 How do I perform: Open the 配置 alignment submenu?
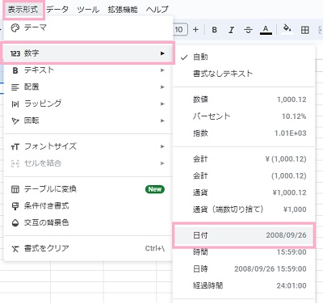point(88,87)
